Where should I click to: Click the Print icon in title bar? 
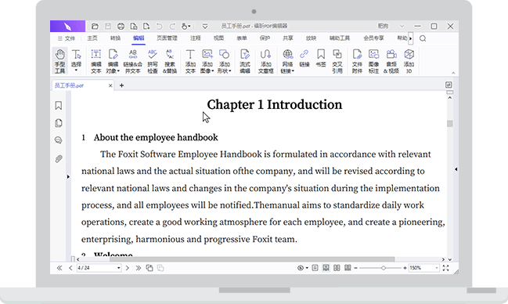121,26
